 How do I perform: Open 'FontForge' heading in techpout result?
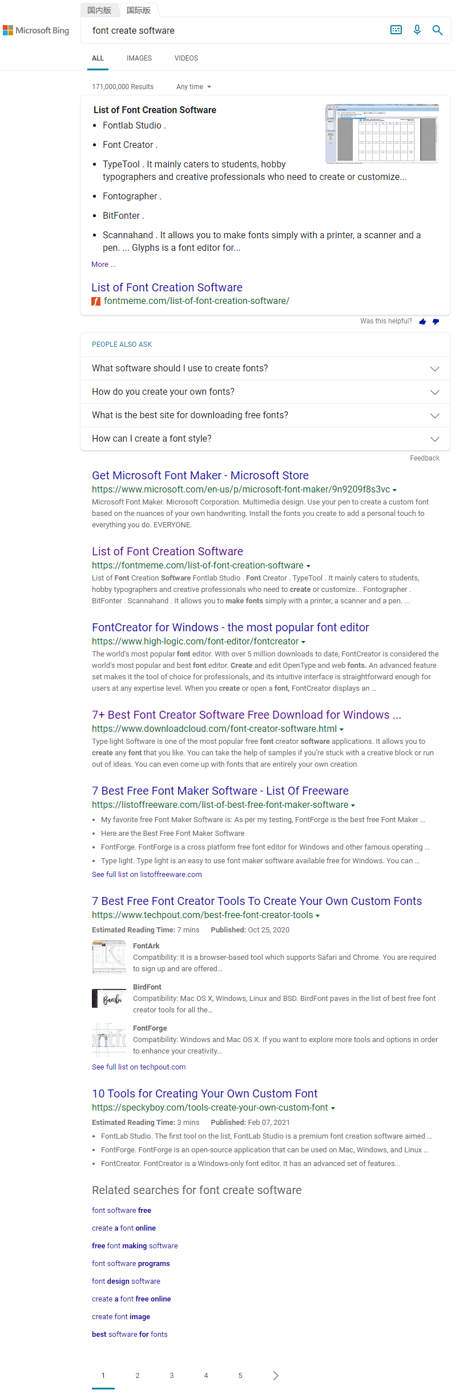point(150,1028)
